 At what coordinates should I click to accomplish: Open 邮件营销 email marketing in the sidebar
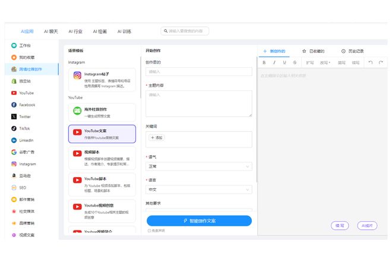31,200
